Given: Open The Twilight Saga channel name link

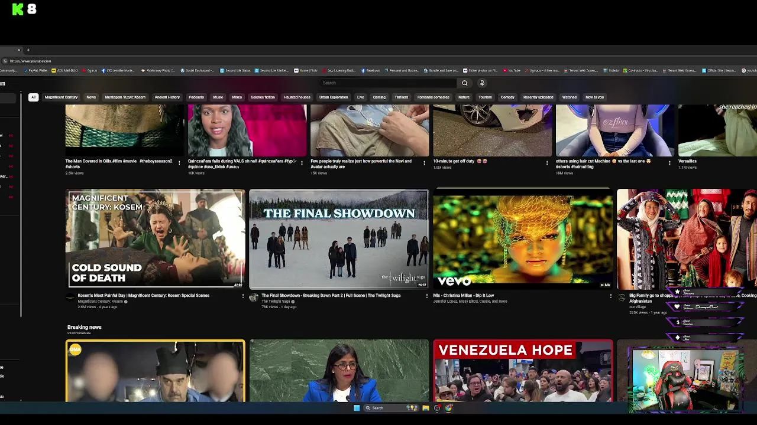Looking at the screenshot, I should [276, 302].
